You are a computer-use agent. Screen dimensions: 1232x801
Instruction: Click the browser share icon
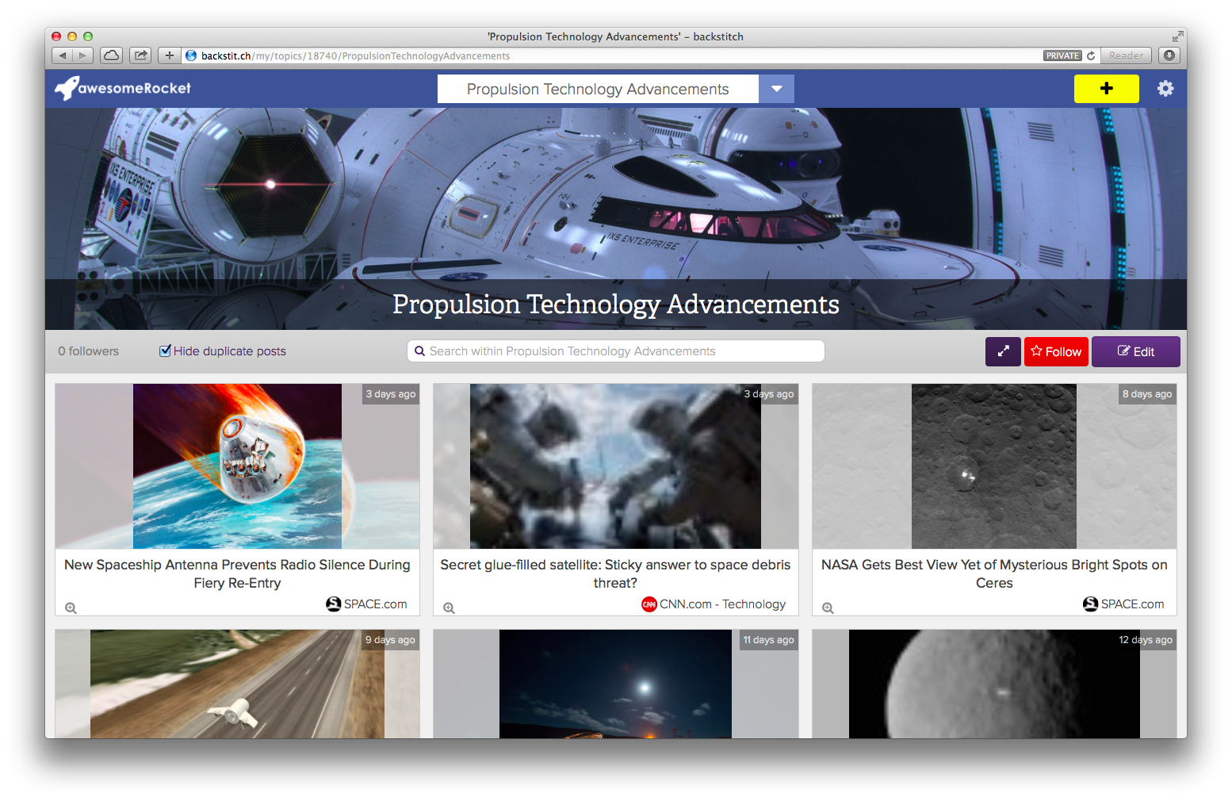(140, 56)
